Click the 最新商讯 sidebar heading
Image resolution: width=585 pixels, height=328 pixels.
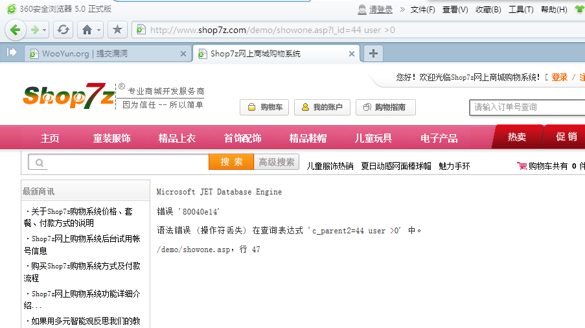tap(38, 191)
